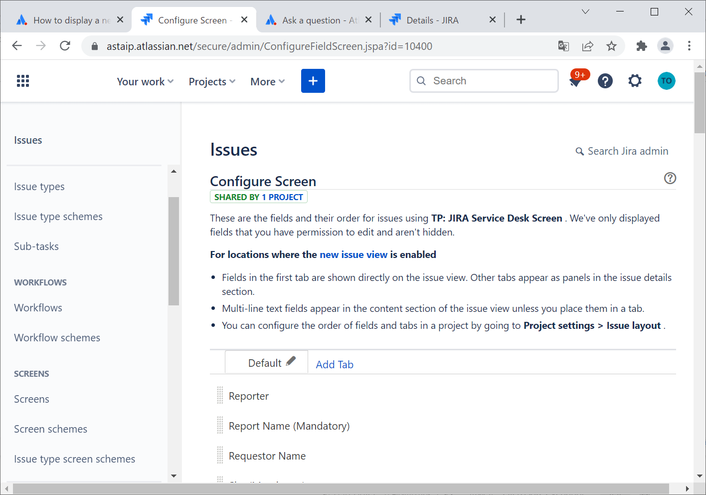Open the Chrome tab search chevron

(x=585, y=11)
